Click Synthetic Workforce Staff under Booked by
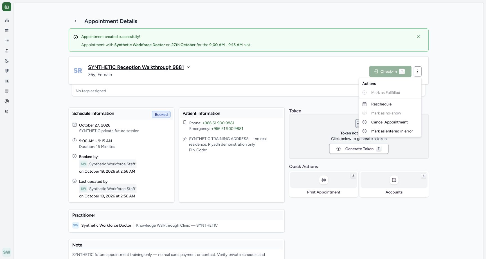This screenshot has height=259, width=486. click(x=108, y=164)
